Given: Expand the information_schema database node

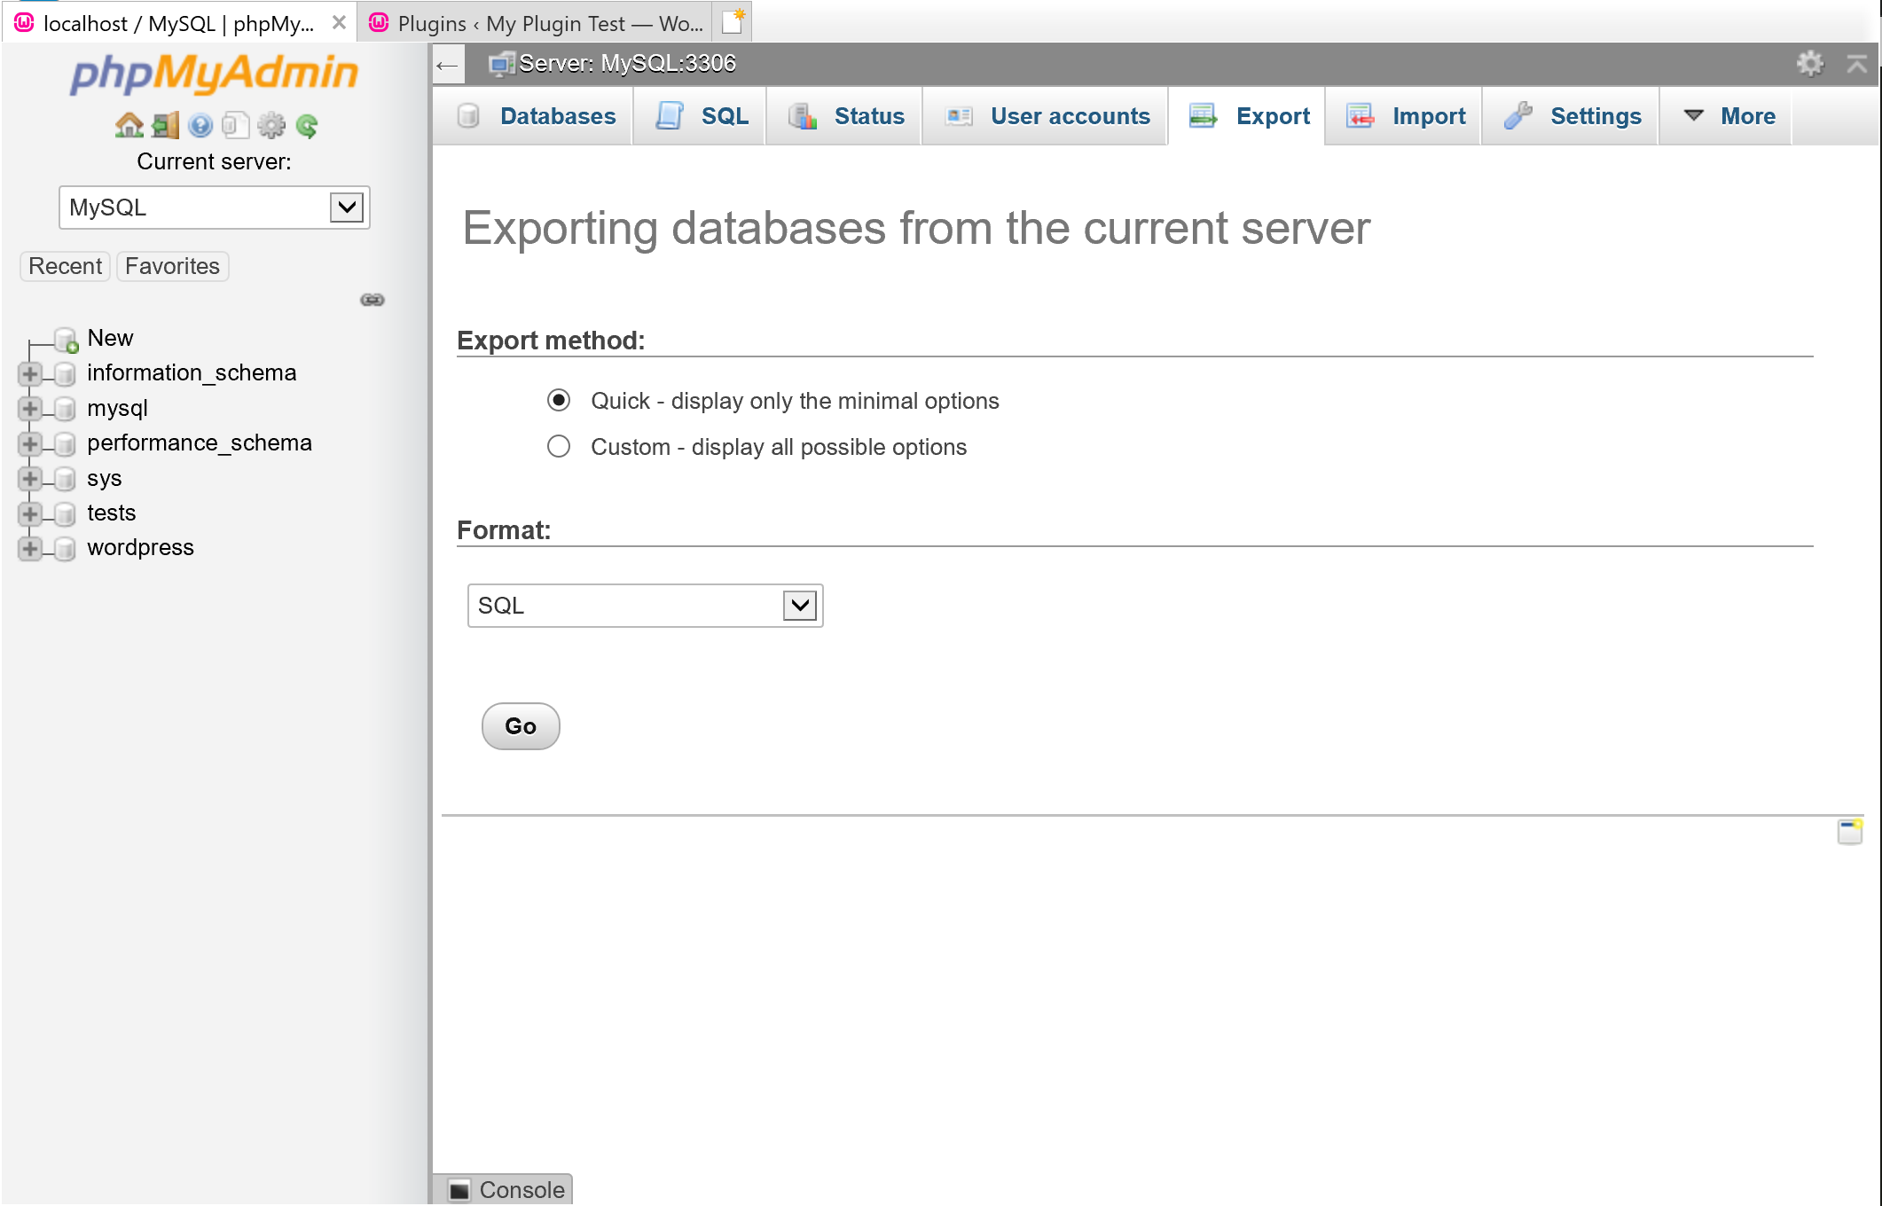Looking at the screenshot, I should (x=29, y=373).
